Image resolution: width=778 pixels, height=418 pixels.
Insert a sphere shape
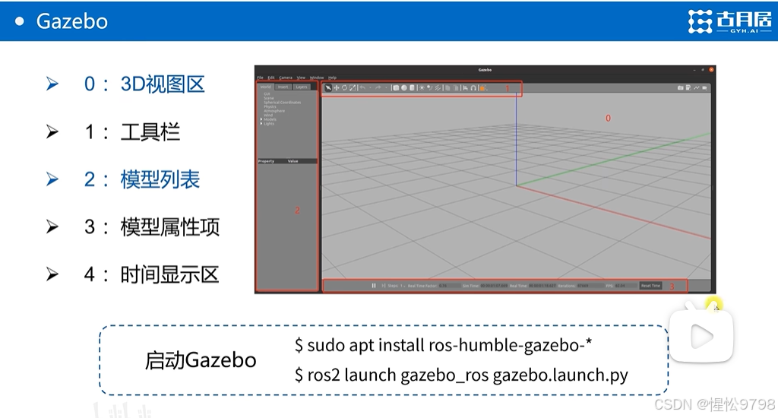point(404,88)
